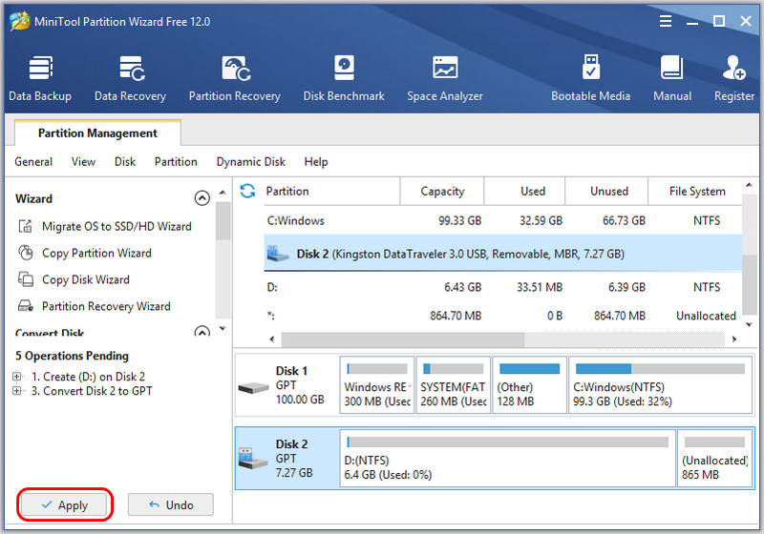Open the Partition Recovery tool
The image size is (764, 534).
234,79
